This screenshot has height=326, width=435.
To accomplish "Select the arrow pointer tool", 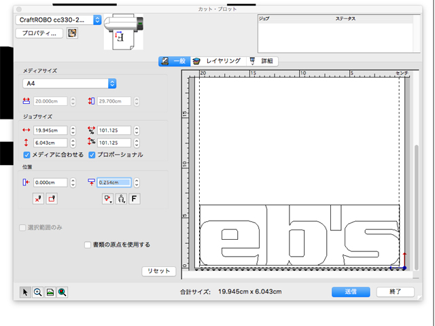I will (25, 292).
